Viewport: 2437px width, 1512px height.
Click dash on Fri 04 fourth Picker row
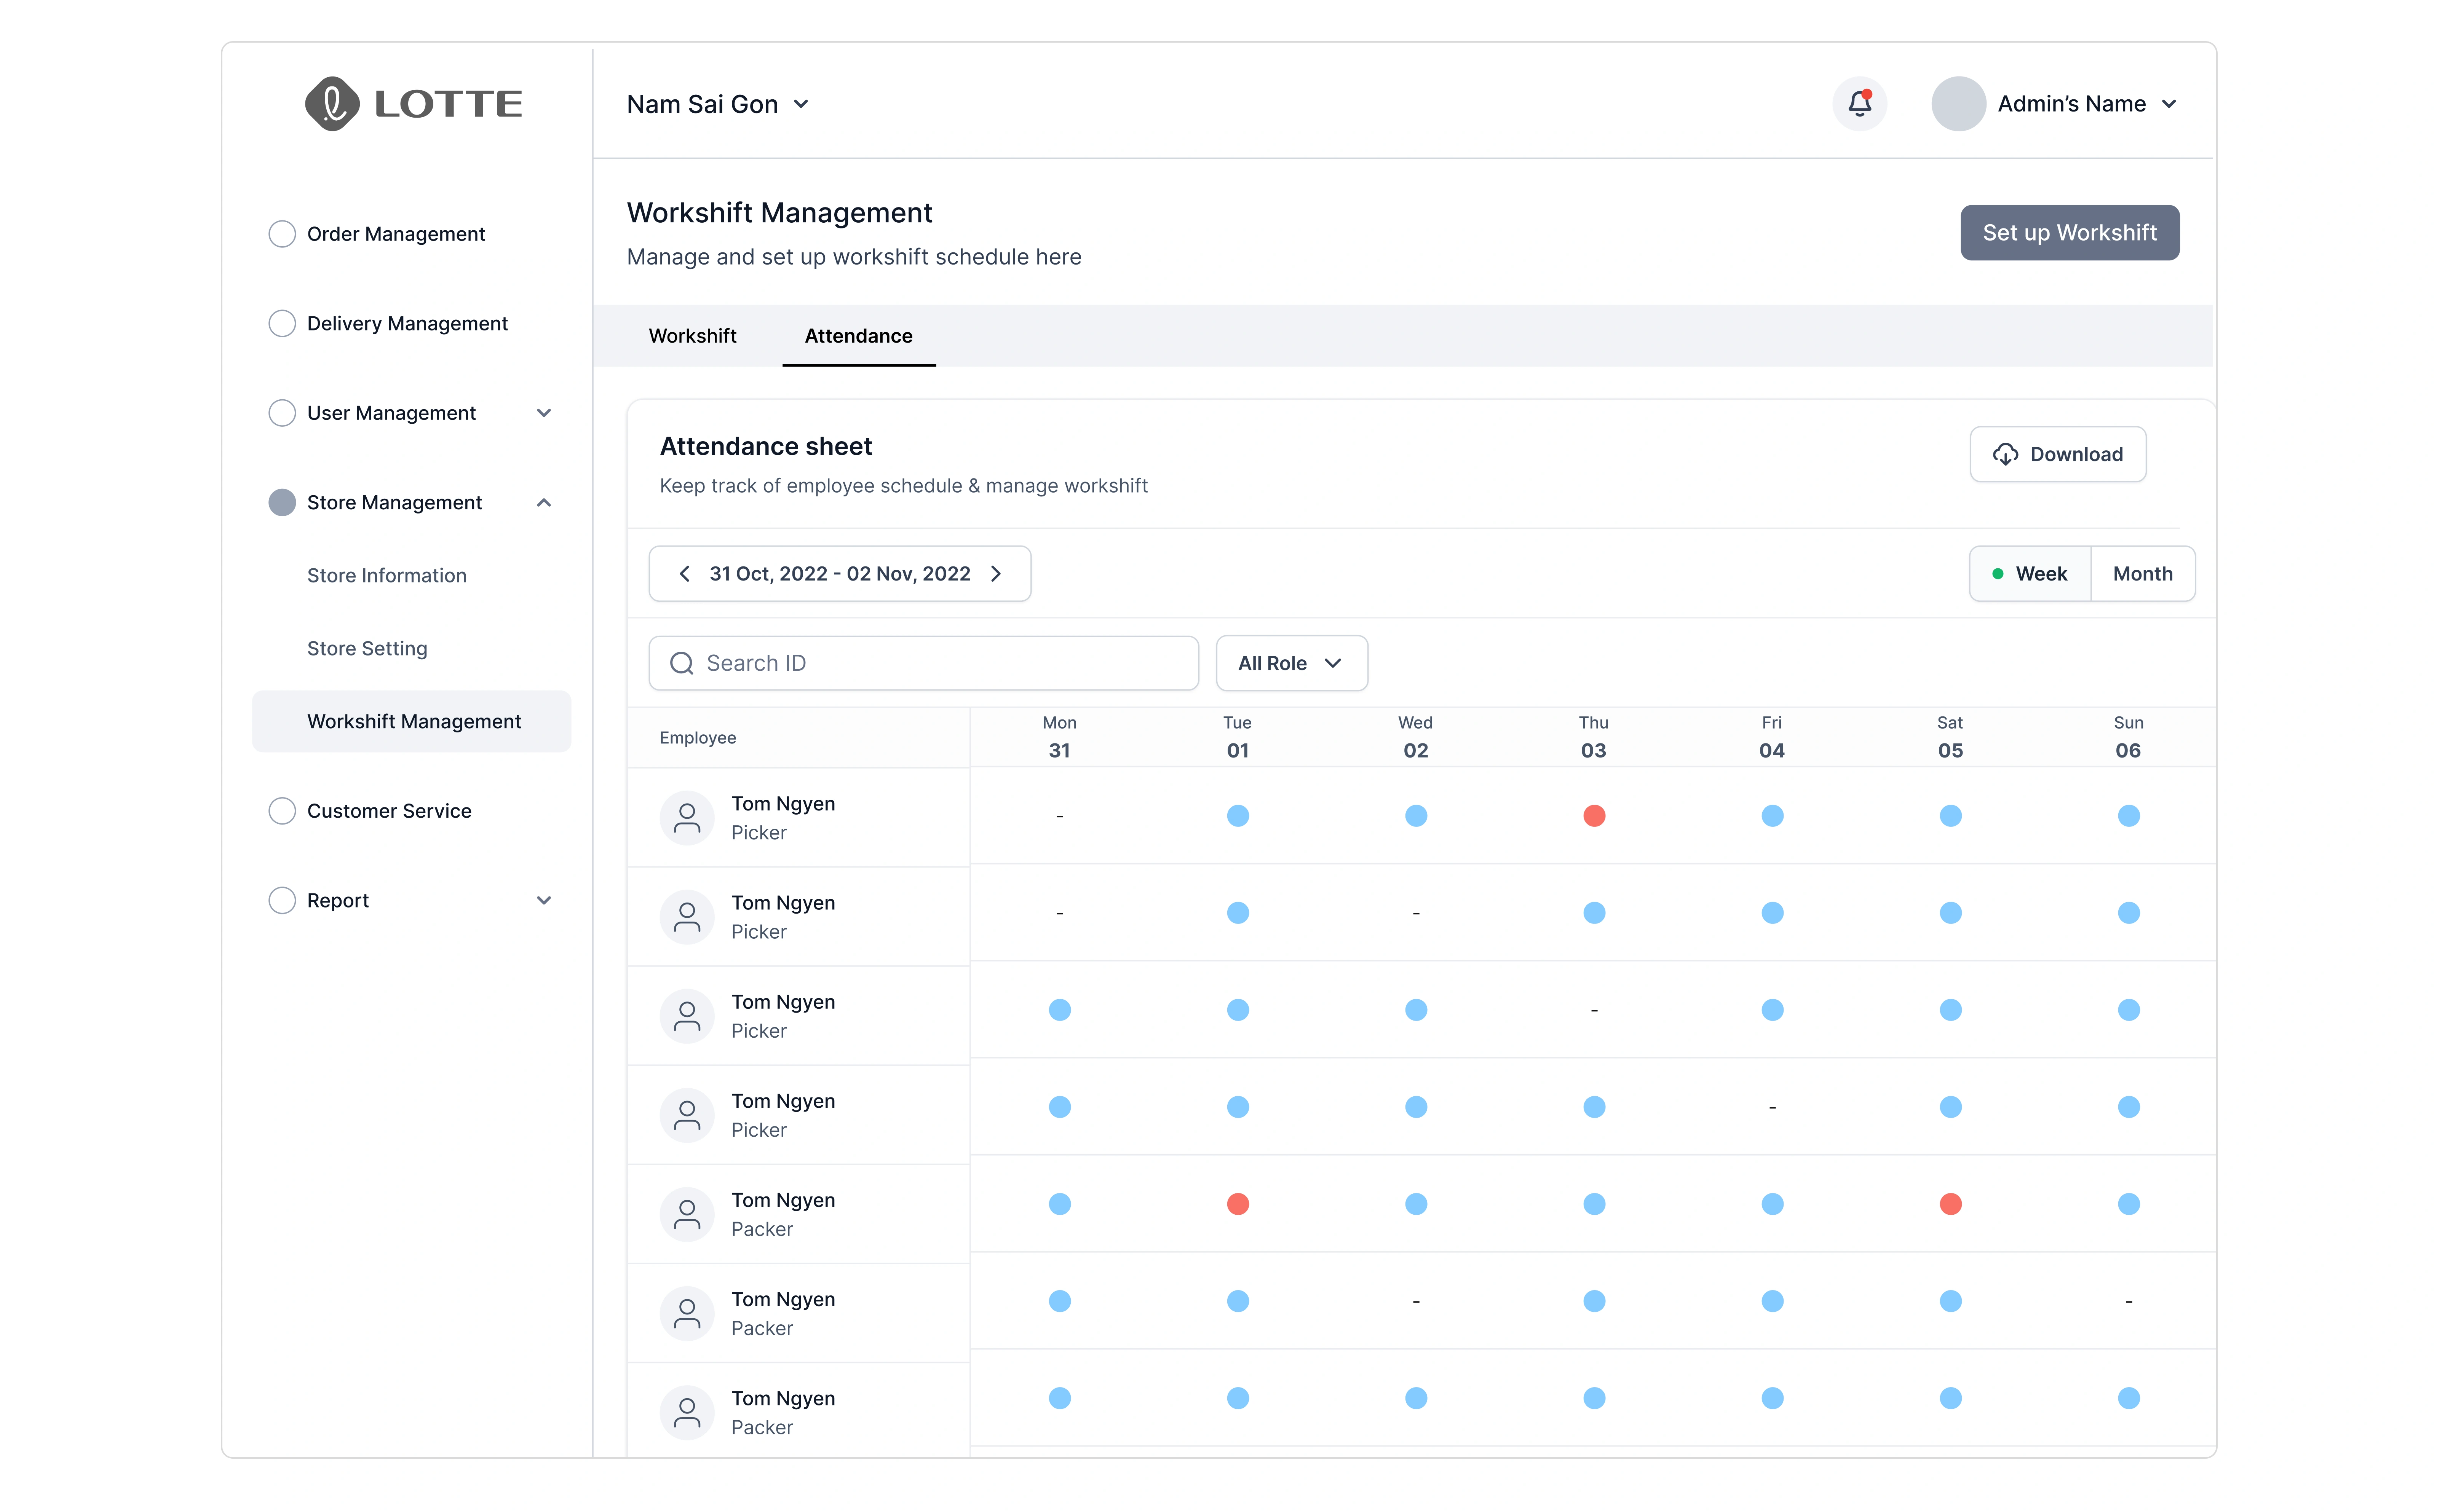tap(1772, 1108)
